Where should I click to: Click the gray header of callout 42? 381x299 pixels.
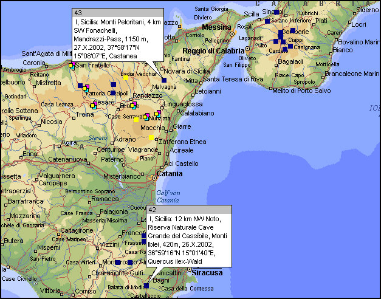pos(189,210)
